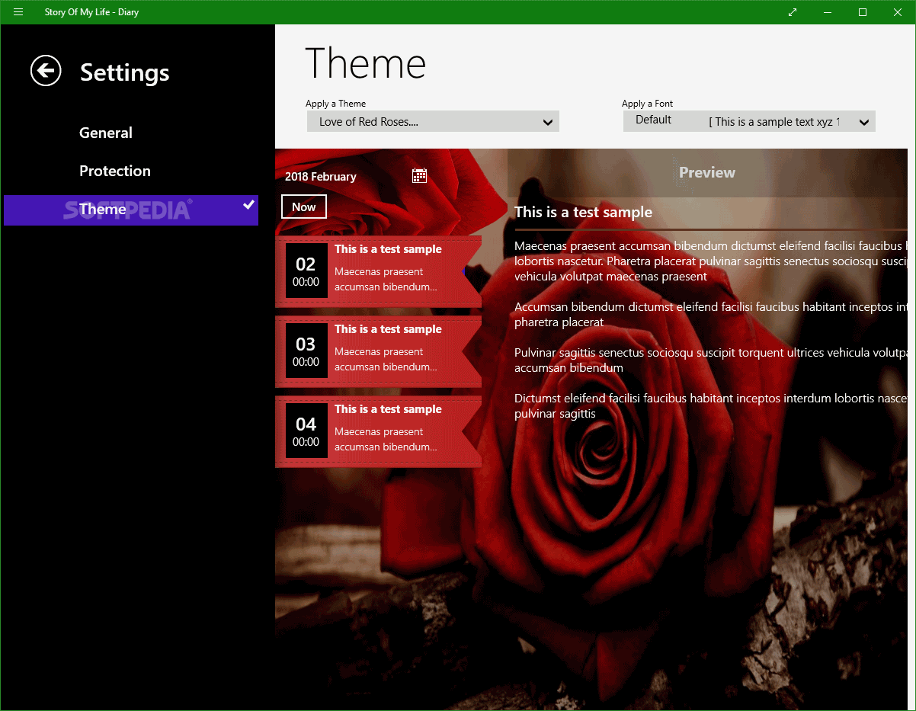The height and width of the screenshot is (711, 916).
Task: Click the 'Apply a Theme' label
Action: [336, 104]
